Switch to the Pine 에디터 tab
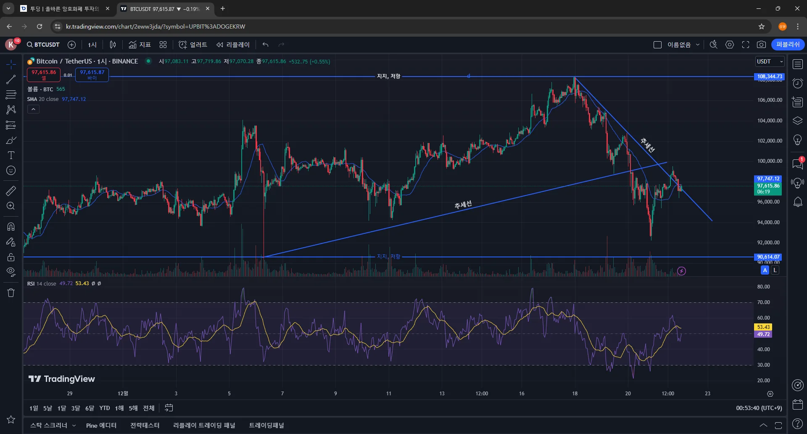This screenshot has height=434, width=807. click(x=101, y=425)
